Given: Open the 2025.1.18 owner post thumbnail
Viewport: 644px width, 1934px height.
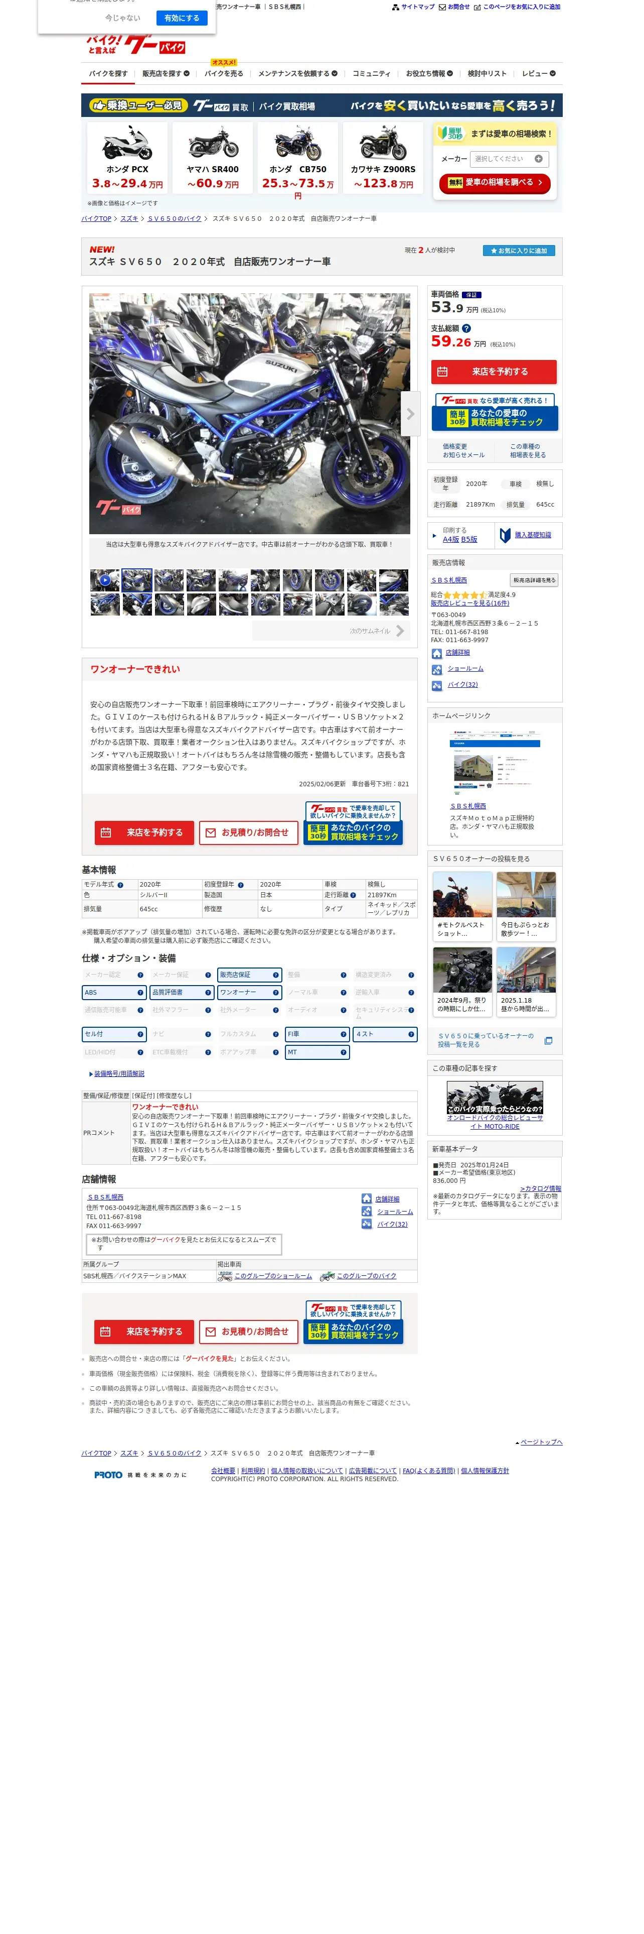Looking at the screenshot, I should tap(526, 981).
